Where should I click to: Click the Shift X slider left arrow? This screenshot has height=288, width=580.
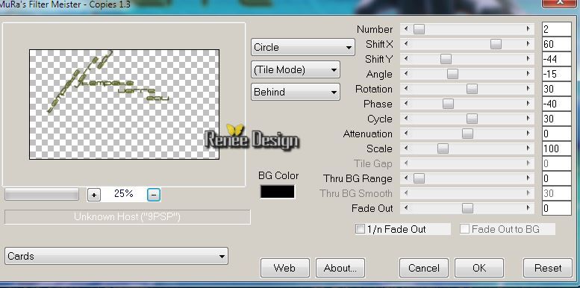tap(406, 44)
